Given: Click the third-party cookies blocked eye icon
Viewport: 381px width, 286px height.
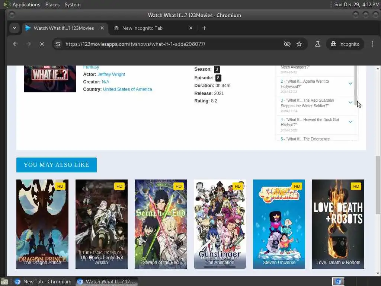Looking at the screenshot, I should (x=287, y=44).
